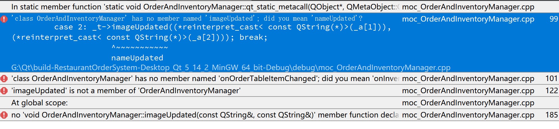Click line number 99 of the selected error
Image resolution: width=559 pixels, height=129 pixels.
(x=554, y=19)
